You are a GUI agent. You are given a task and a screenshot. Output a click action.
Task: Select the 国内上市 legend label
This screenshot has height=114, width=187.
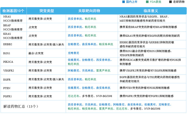(x=132, y=2)
